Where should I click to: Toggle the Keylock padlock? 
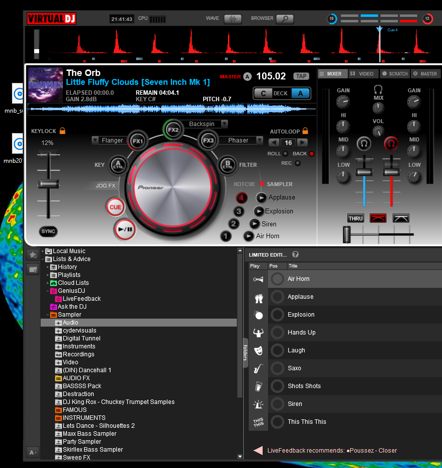coord(62,131)
